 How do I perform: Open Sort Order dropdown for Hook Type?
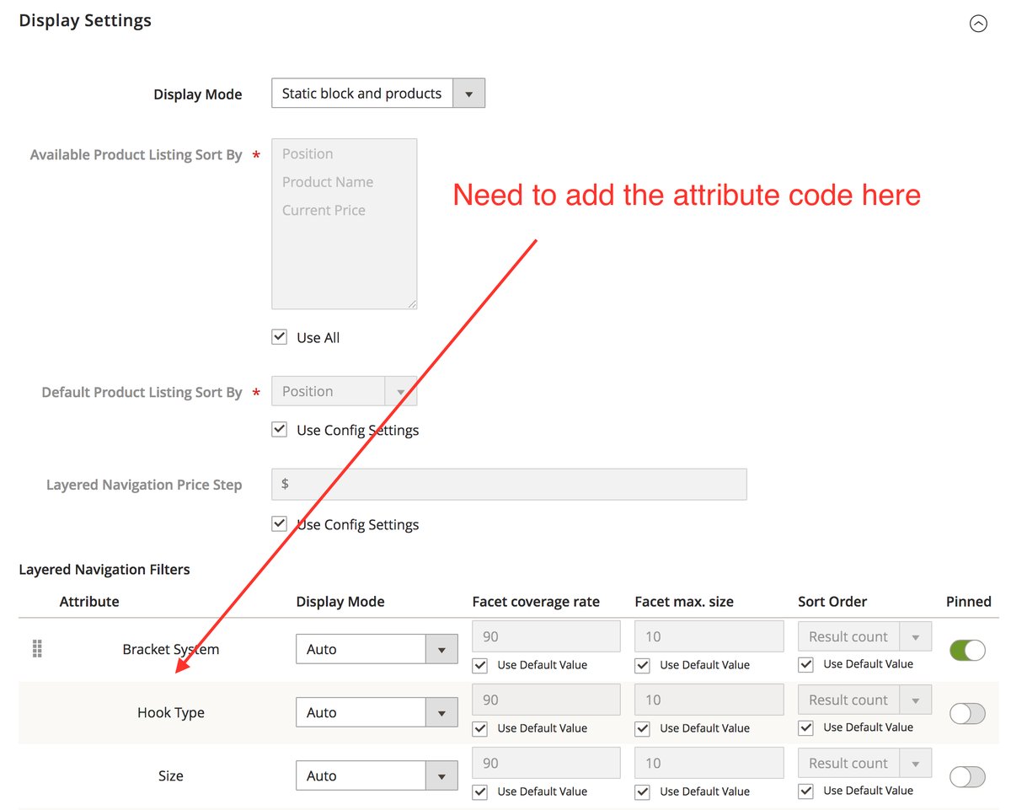tap(916, 700)
